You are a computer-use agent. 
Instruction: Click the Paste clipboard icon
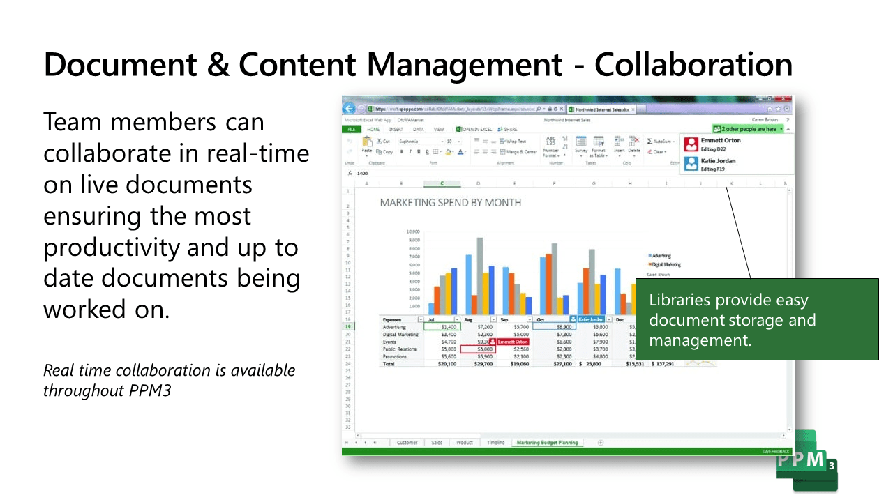pos(367,141)
